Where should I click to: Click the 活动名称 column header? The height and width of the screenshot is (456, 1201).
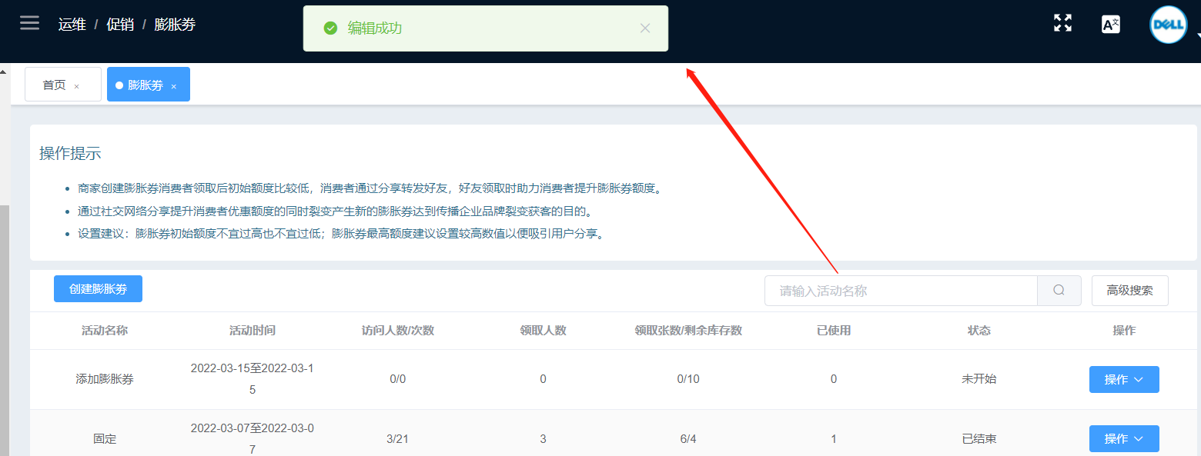pyautogui.click(x=105, y=331)
